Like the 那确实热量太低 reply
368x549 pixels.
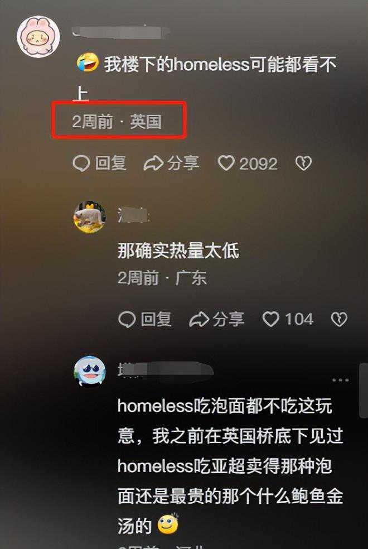(288, 319)
